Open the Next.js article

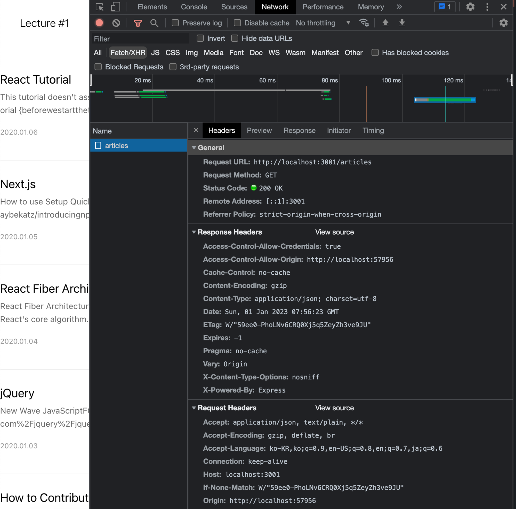18,184
